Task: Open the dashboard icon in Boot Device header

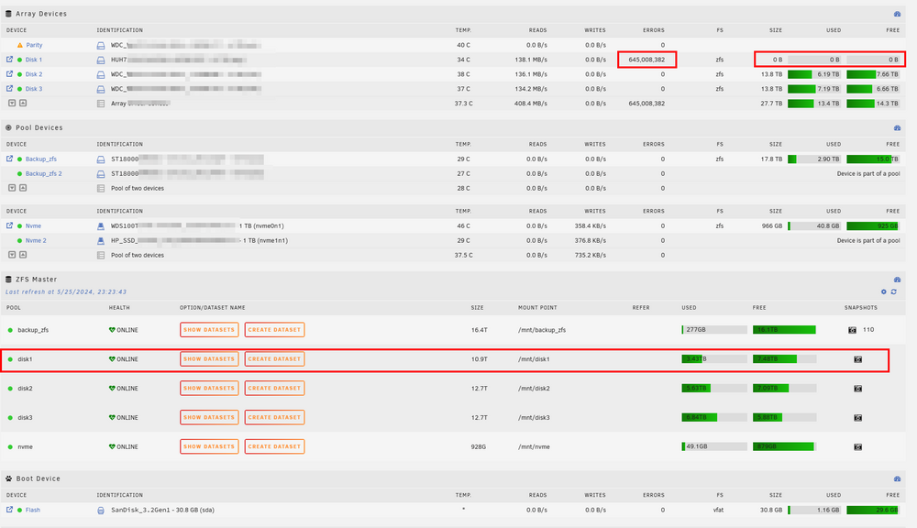Action: tap(897, 478)
